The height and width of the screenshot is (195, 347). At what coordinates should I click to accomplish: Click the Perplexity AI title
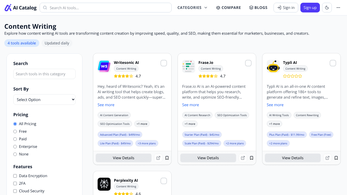point(126,180)
